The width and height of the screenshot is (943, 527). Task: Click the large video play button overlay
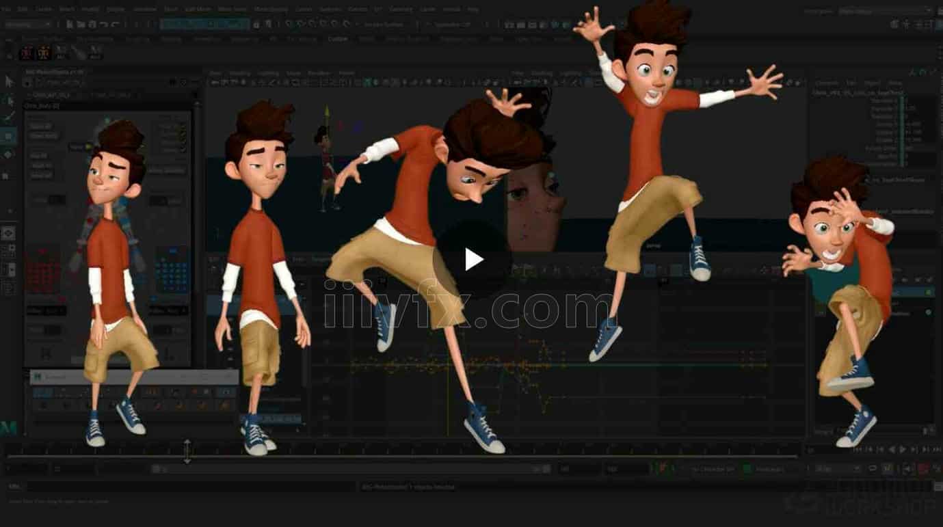[x=473, y=259]
